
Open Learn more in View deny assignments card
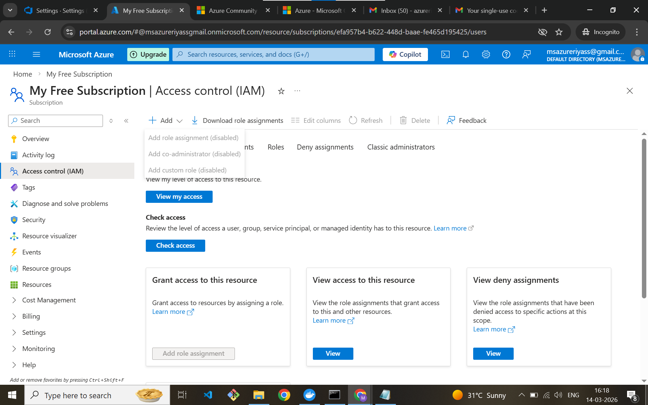click(x=494, y=329)
